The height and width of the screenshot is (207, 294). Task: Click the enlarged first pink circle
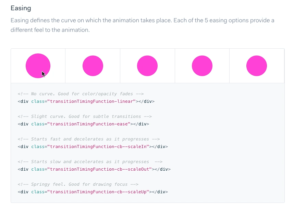pos(38,65)
